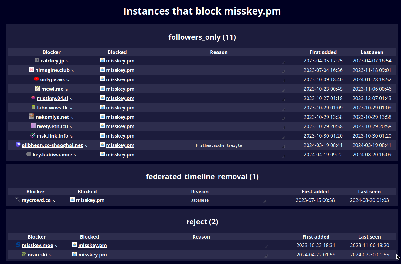Click the green icon beside labo.wovs.tk

(33, 107)
